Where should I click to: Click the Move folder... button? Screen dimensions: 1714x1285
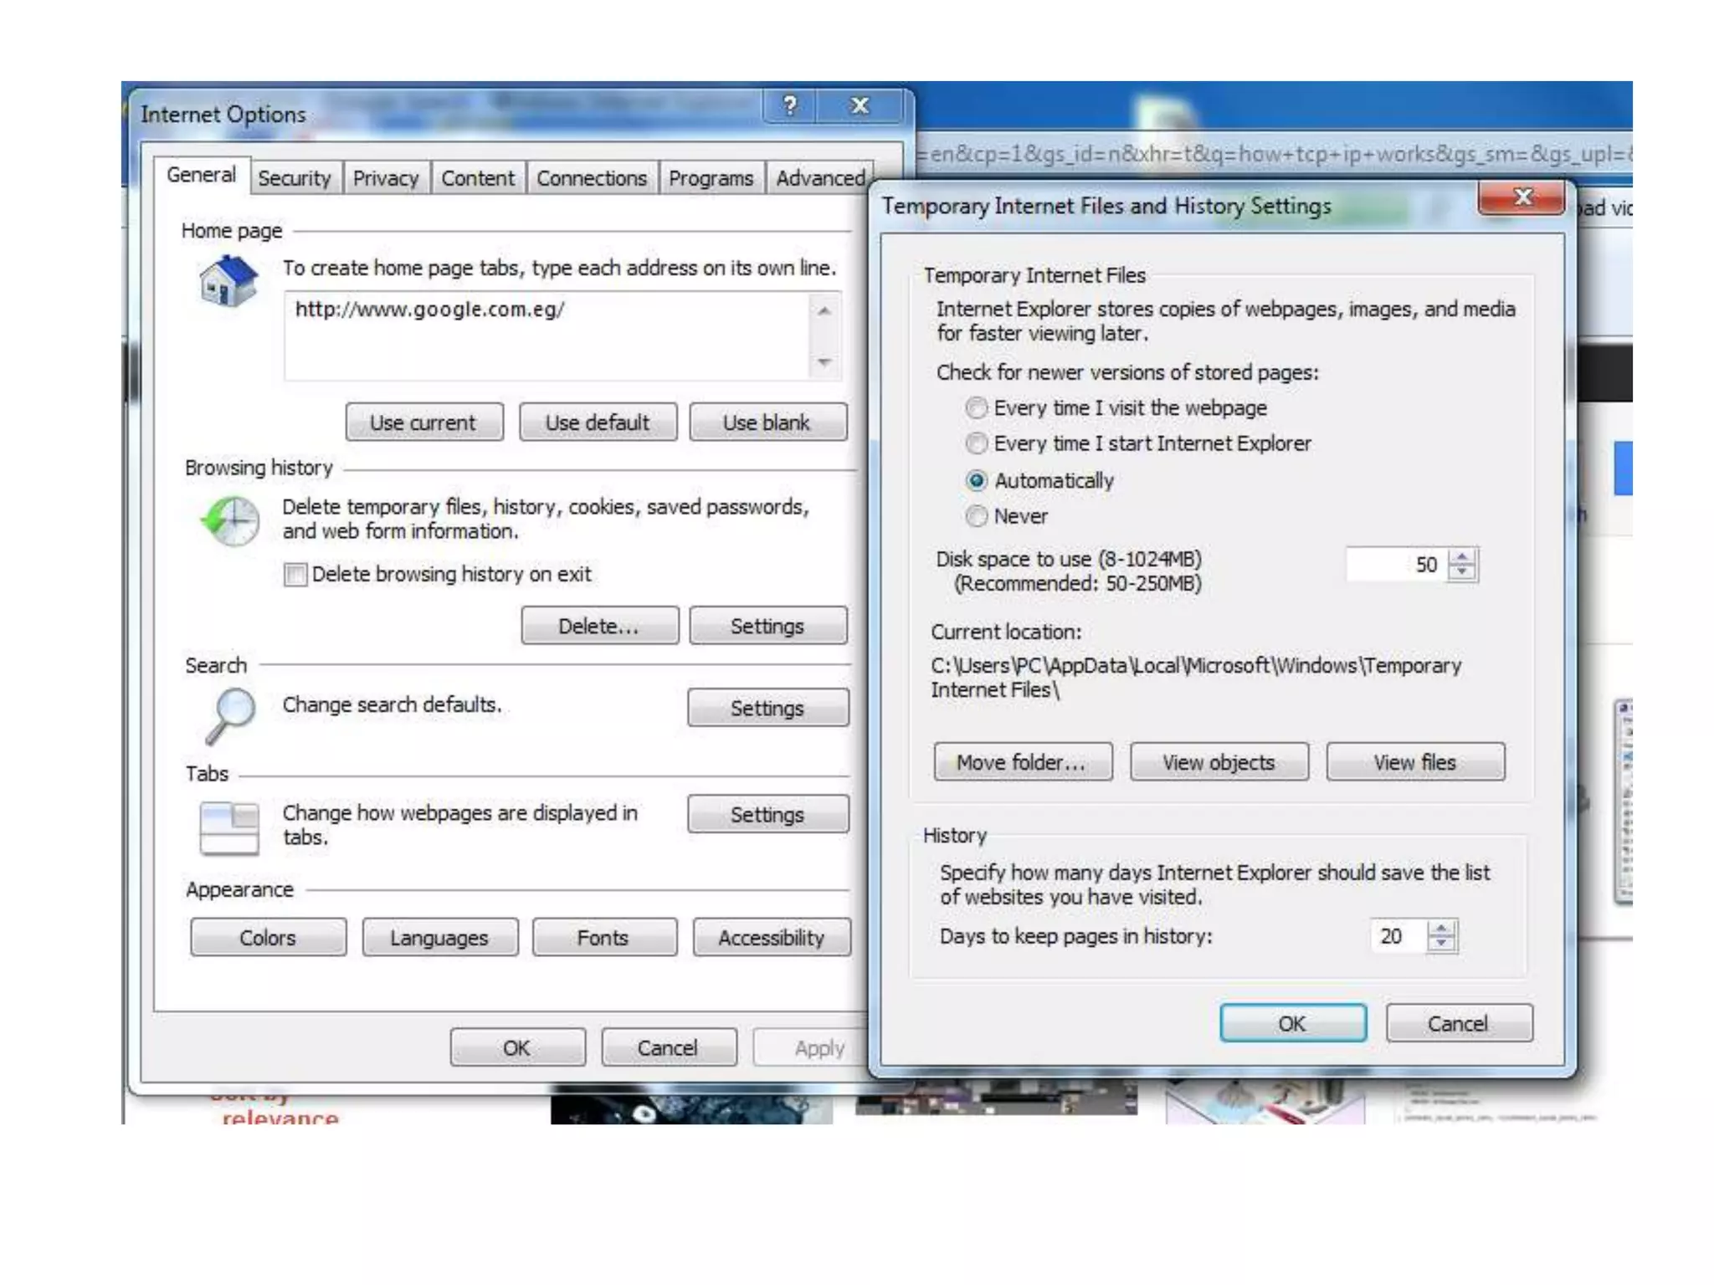pyautogui.click(x=1022, y=762)
